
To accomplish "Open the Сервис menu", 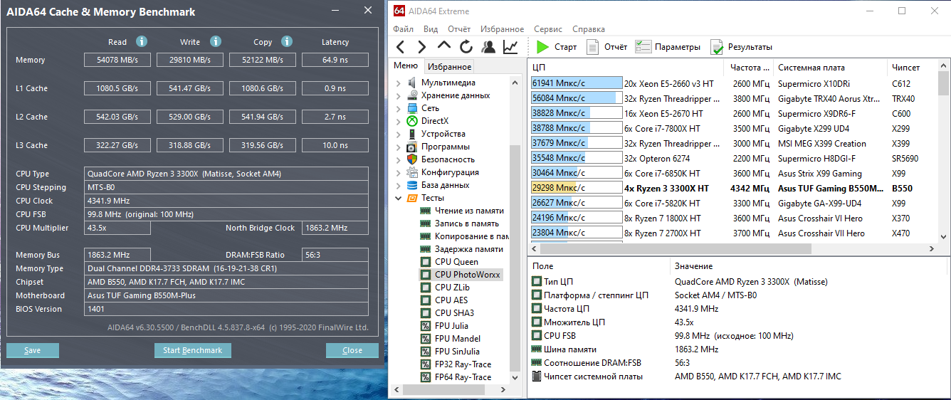I will (x=548, y=29).
